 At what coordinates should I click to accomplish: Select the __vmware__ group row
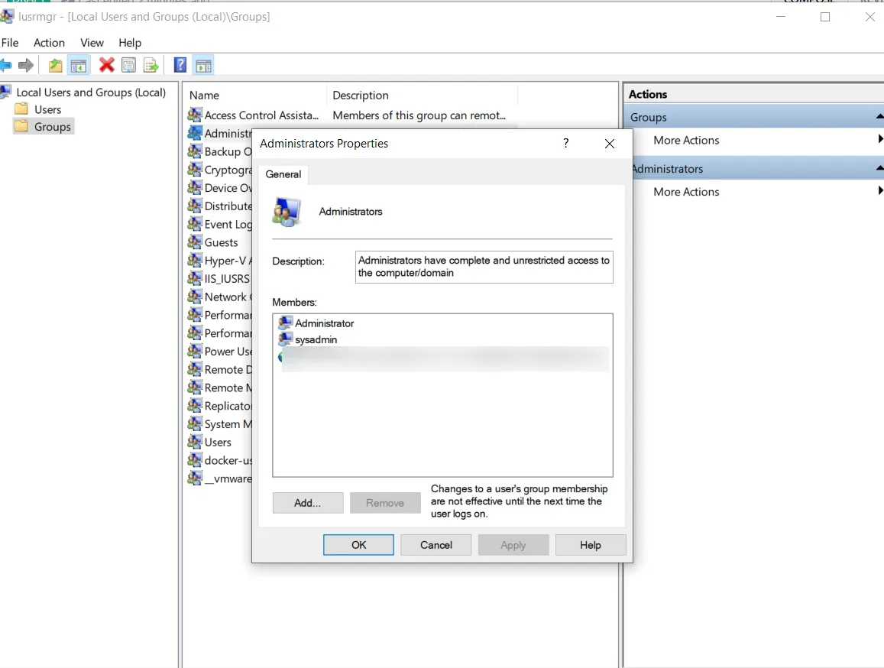pos(219,478)
